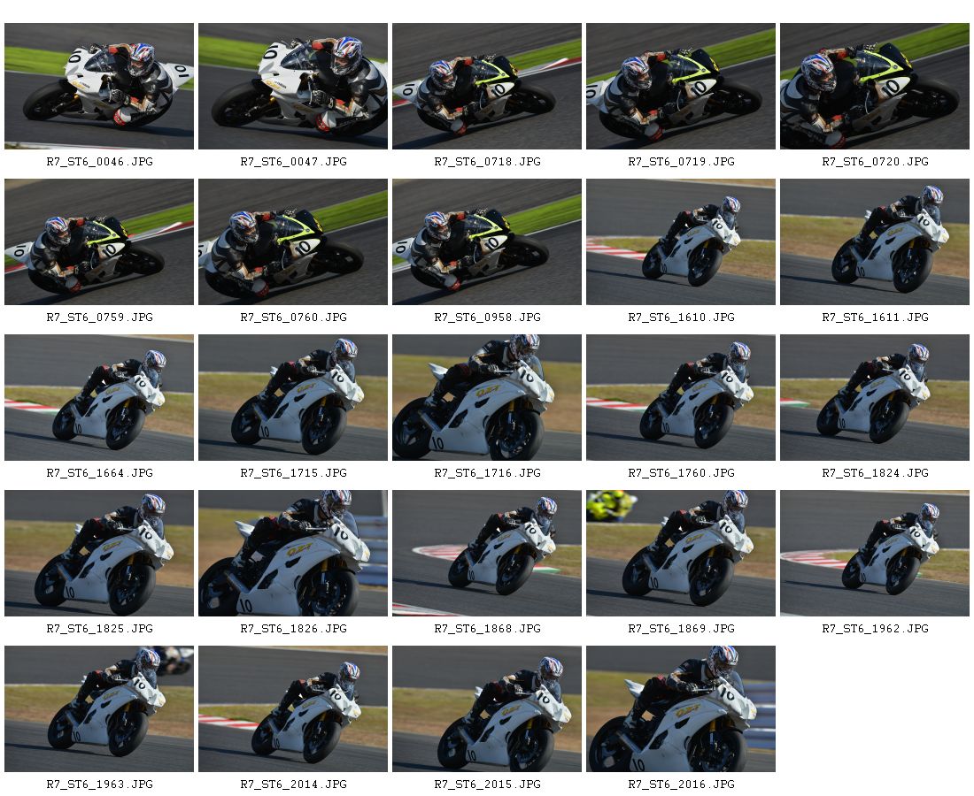Select thumbnail R7_ST6_0759.JPG

pyautogui.click(x=99, y=242)
